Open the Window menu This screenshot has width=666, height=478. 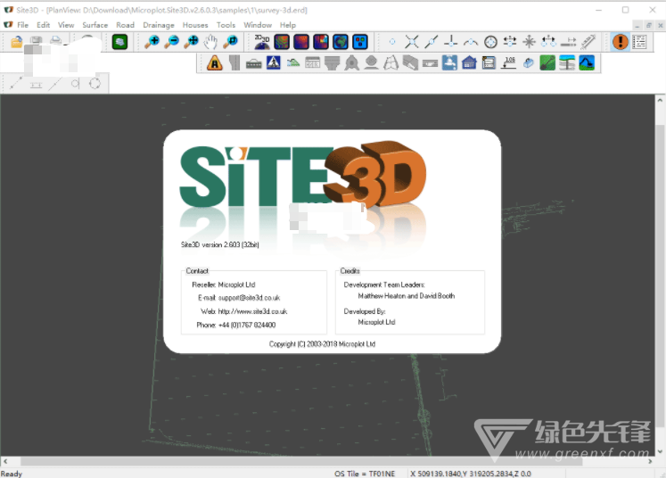point(258,25)
